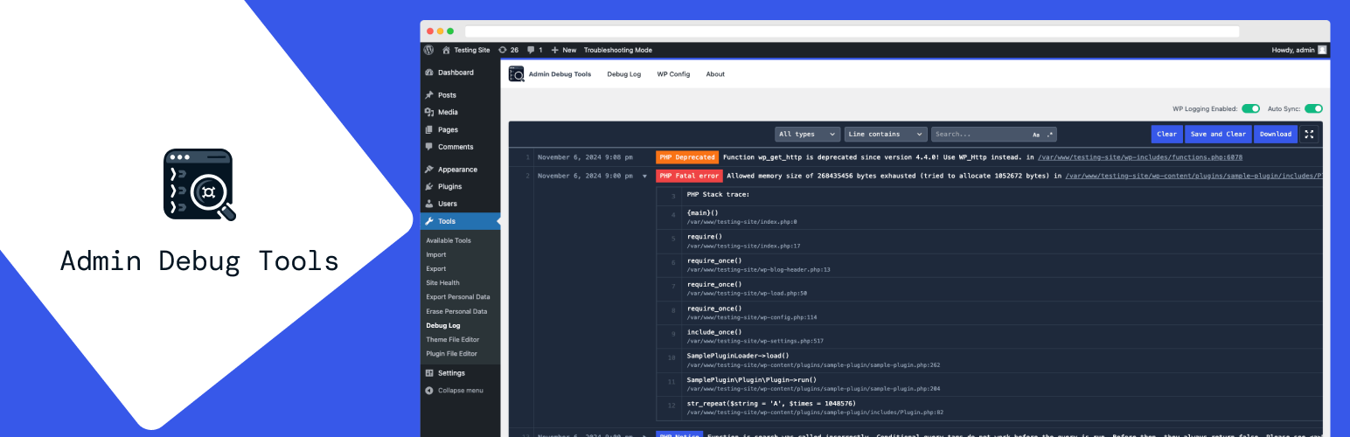Click the Admin Debug Tools logo icon
The width and height of the screenshot is (1350, 437).
pyautogui.click(x=517, y=74)
